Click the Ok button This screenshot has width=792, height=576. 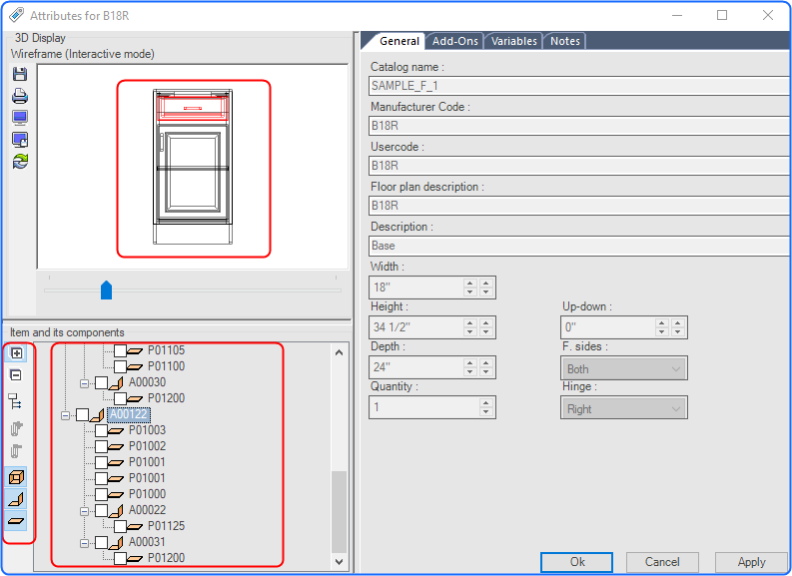(577, 562)
